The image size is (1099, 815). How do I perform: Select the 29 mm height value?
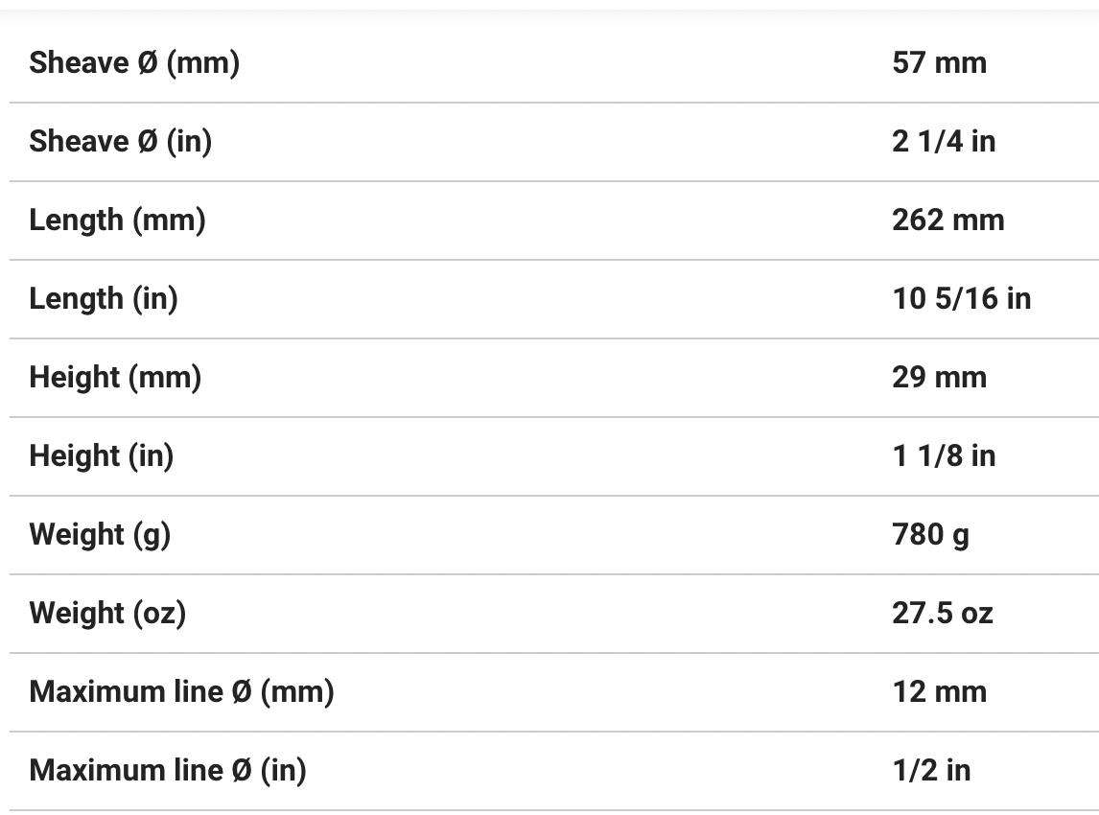pos(939,378)
